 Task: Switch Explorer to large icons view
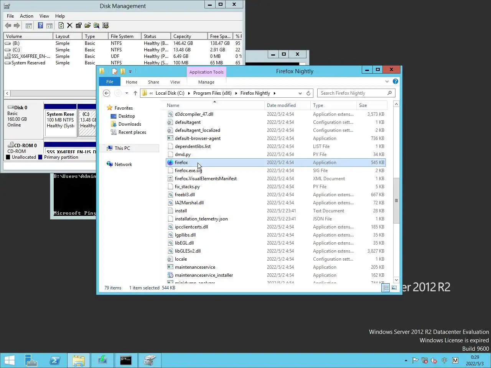pyautogui.click(x=394, y=288)
